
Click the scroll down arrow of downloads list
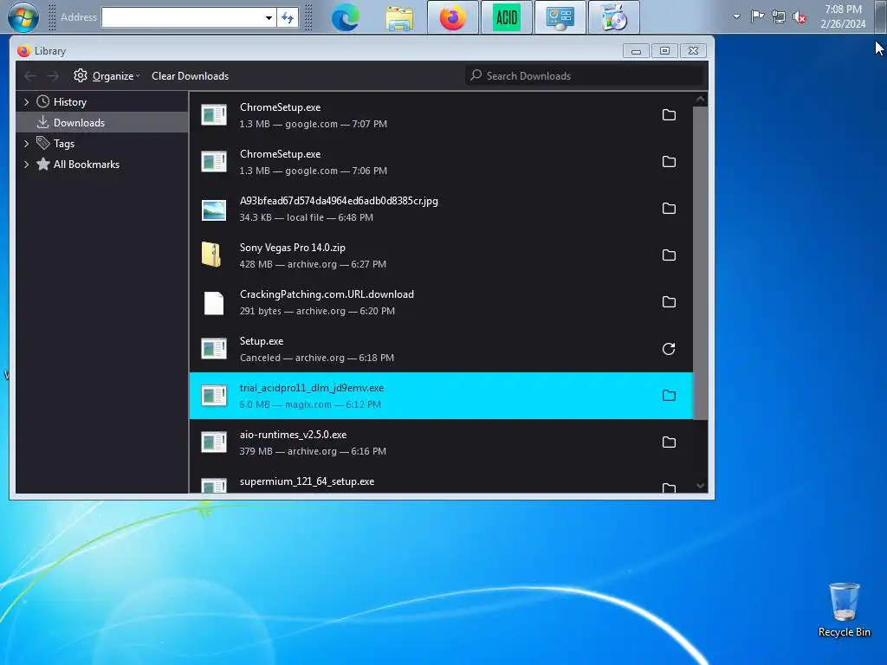[700, 486]
